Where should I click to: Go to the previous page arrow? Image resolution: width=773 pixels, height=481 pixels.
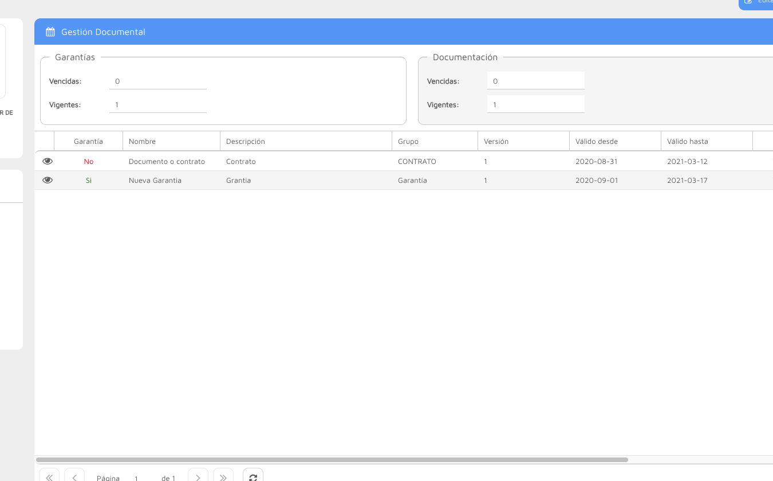(x=74, y=477)
